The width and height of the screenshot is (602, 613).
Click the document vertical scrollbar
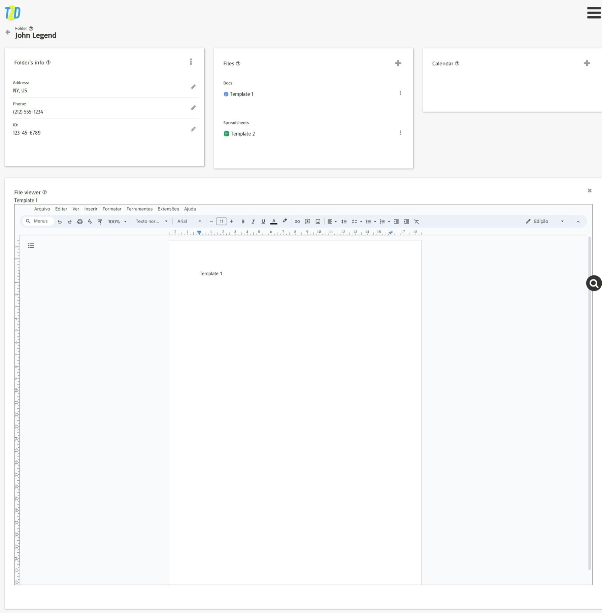pos(590,404)
